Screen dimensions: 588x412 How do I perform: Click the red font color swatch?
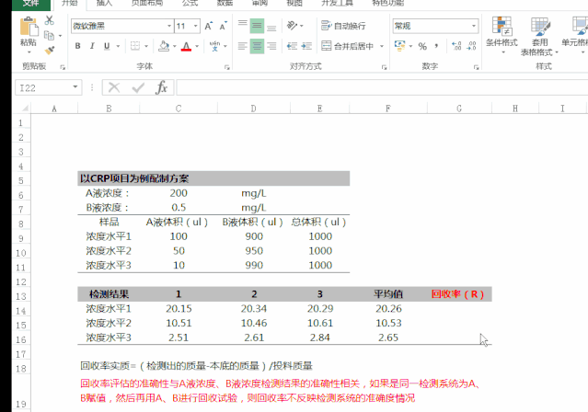pos(187,46)
